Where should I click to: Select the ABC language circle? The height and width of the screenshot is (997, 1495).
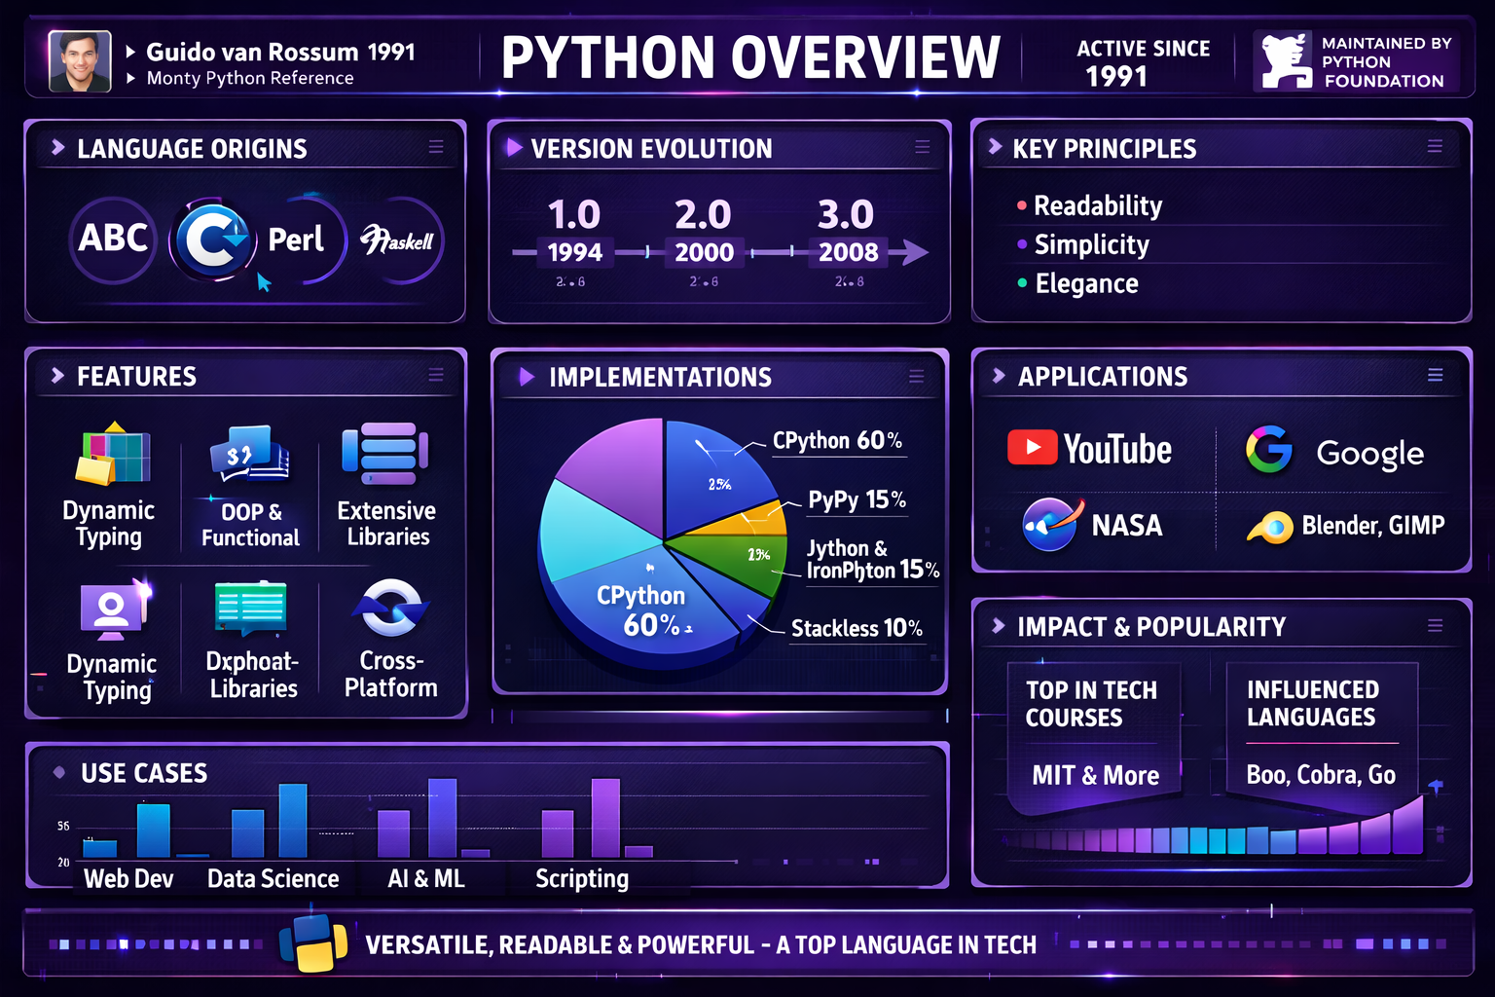(113, 239)
